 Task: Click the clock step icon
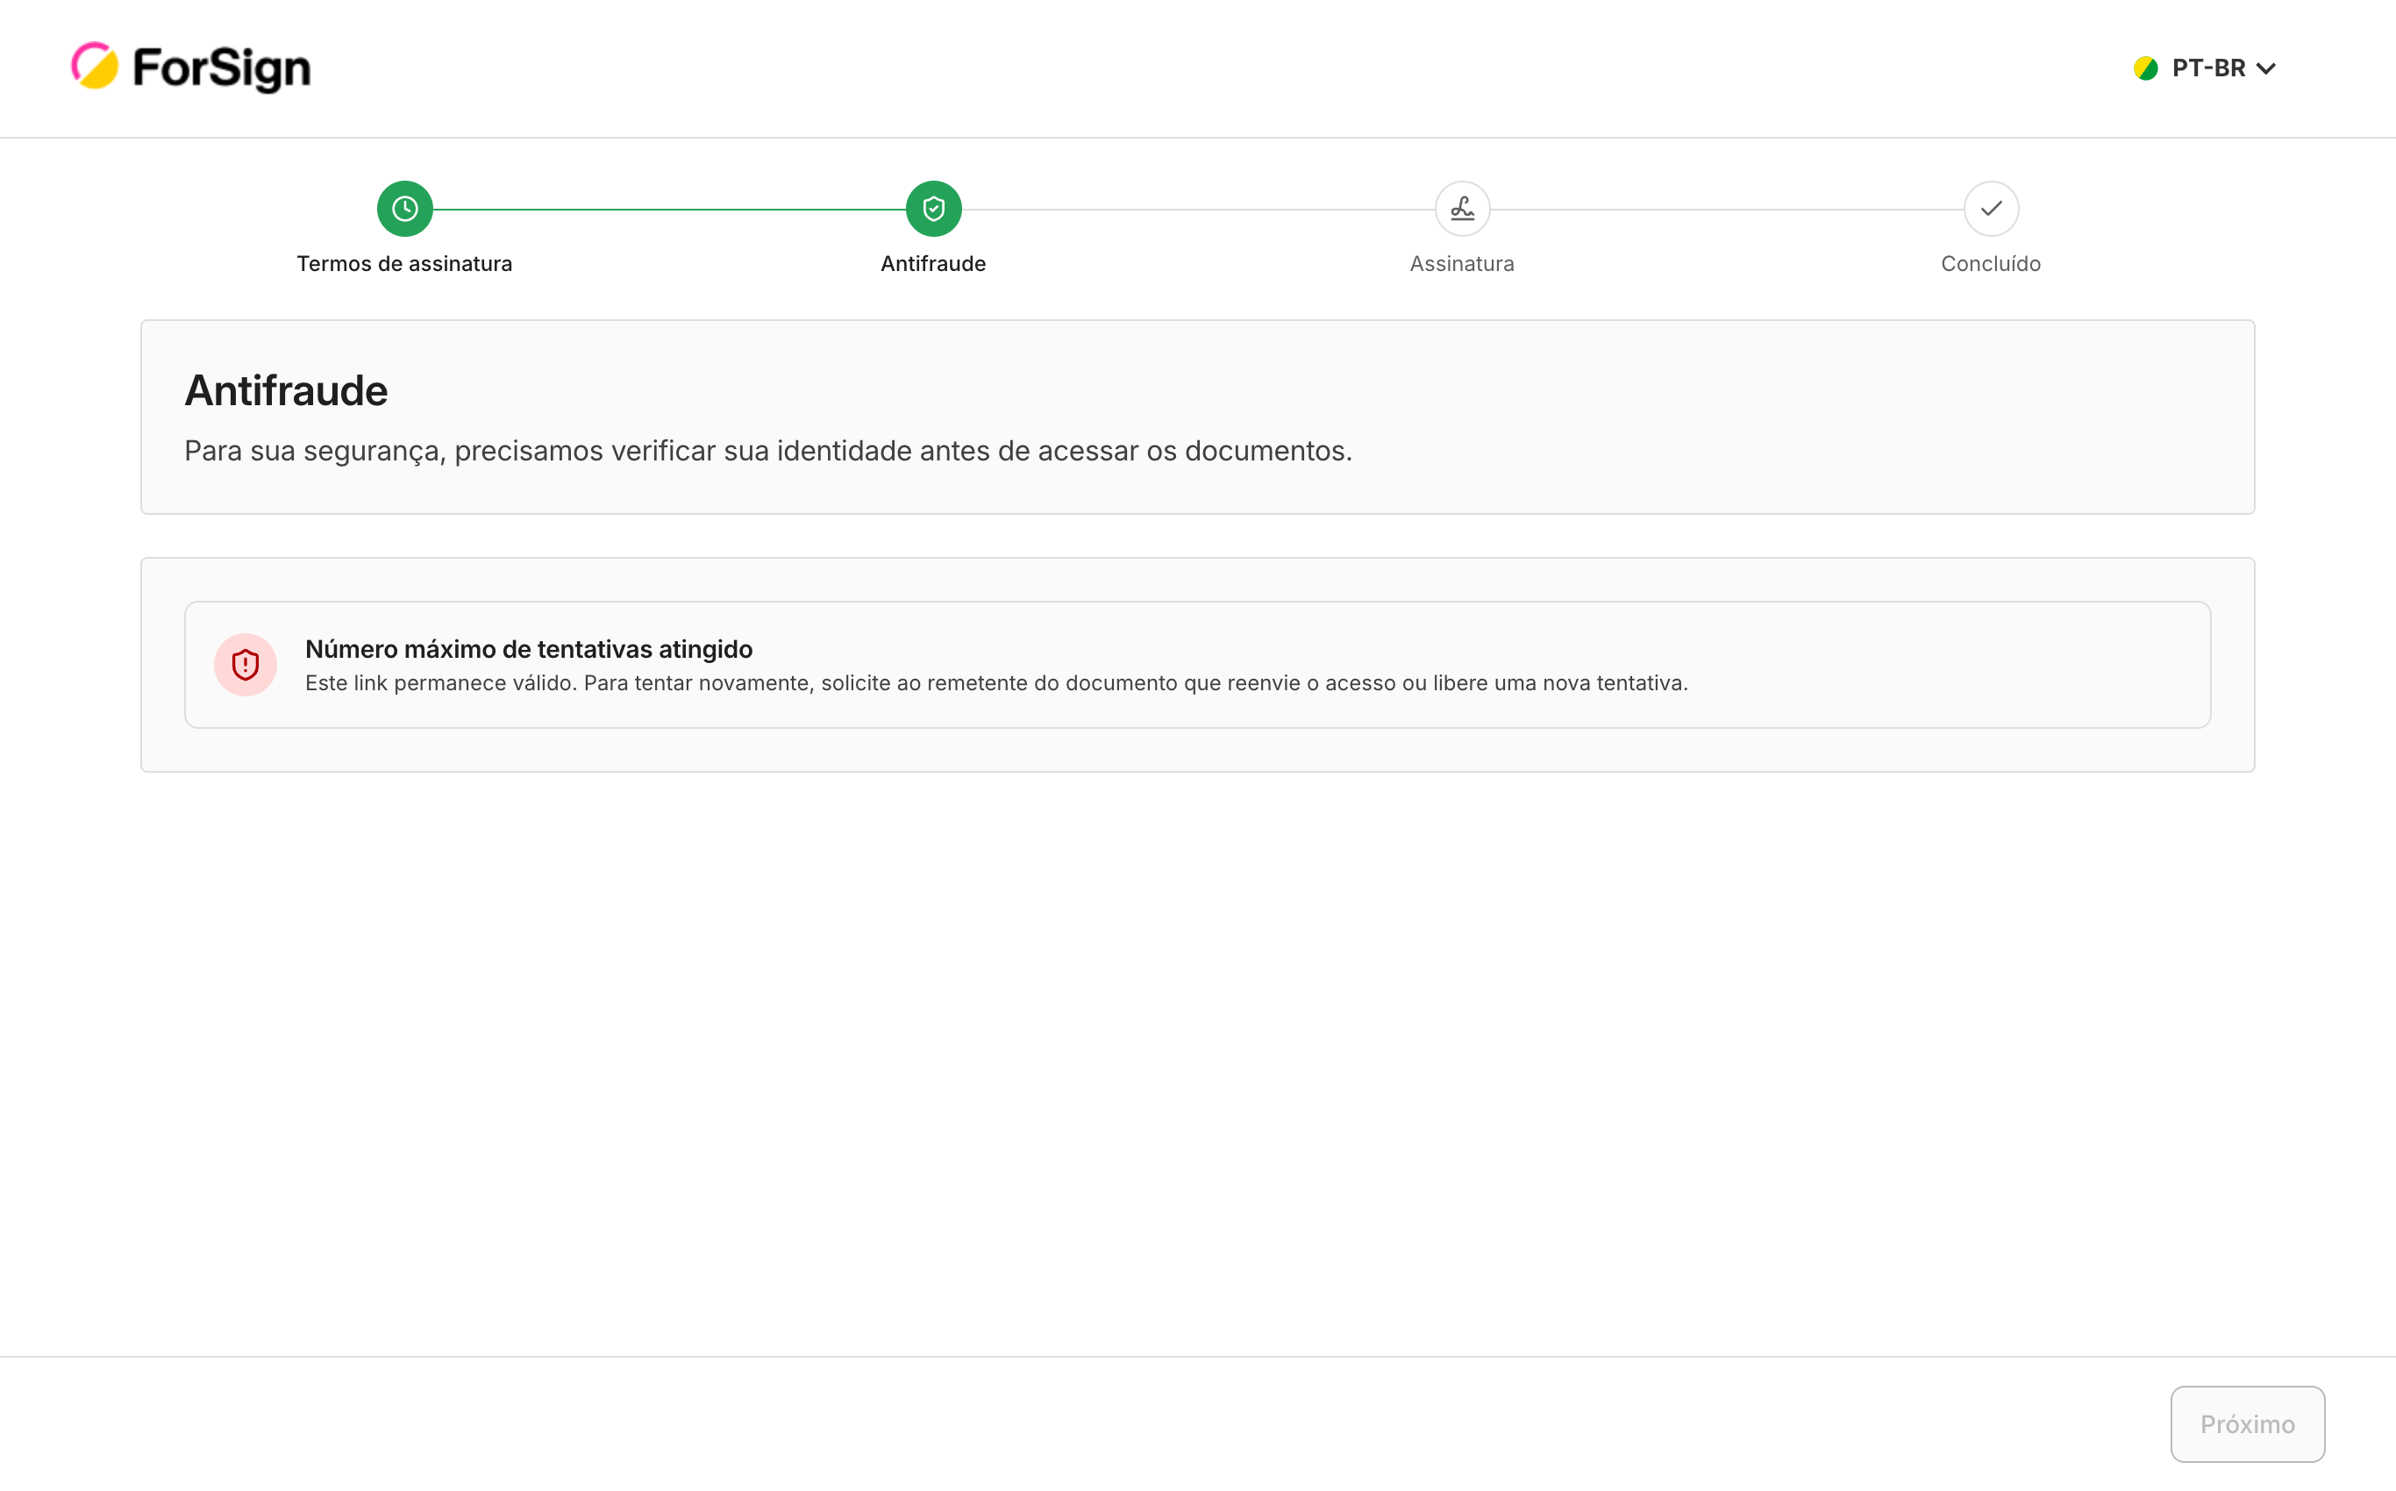pos(404,209)
